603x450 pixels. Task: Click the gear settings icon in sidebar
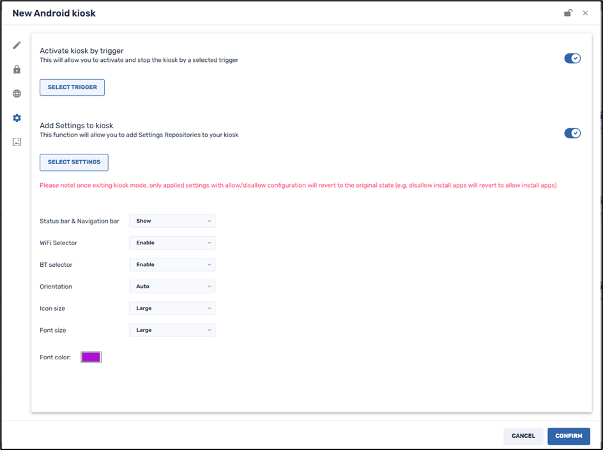pos(17,118)
